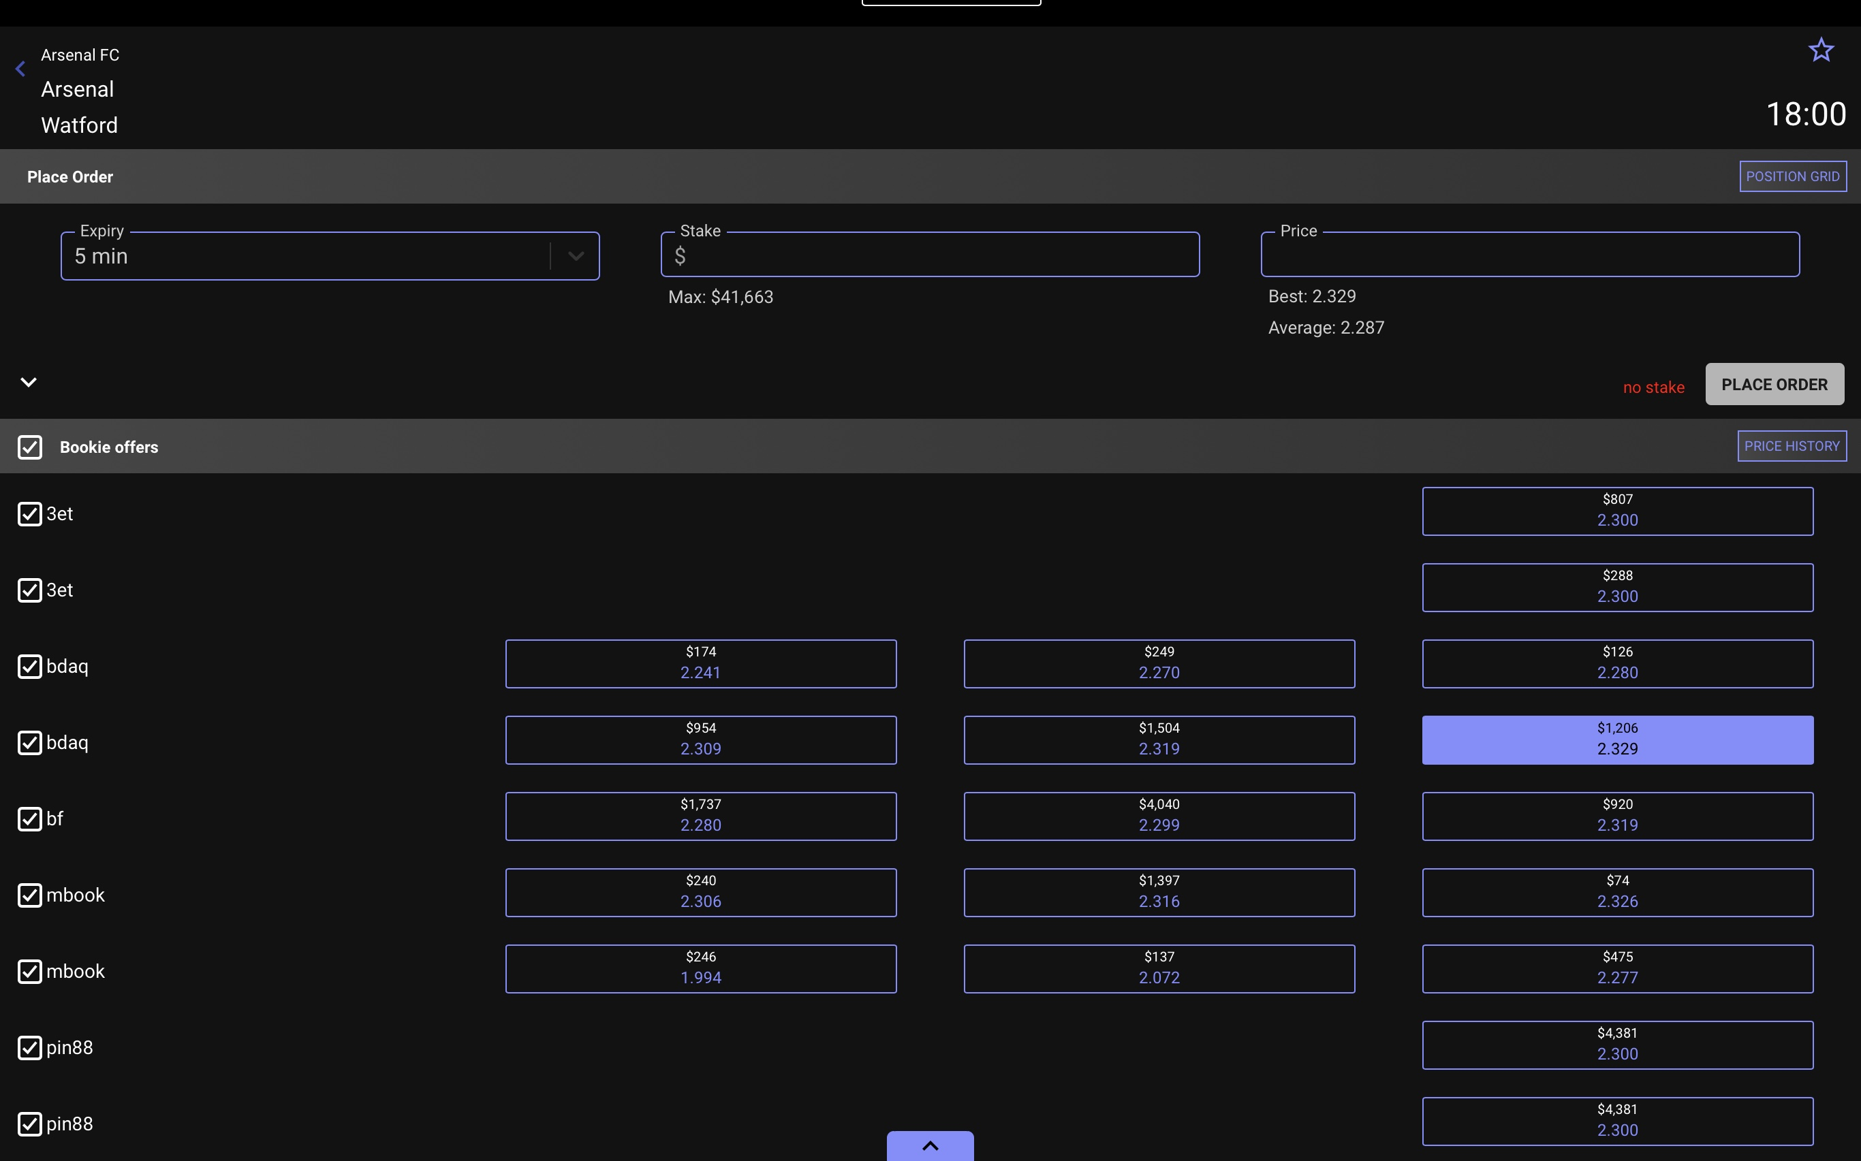Select bdaq offer $174 at 2.241
The width and height of the screenshot is (1861, 1161).
(700, 663)
